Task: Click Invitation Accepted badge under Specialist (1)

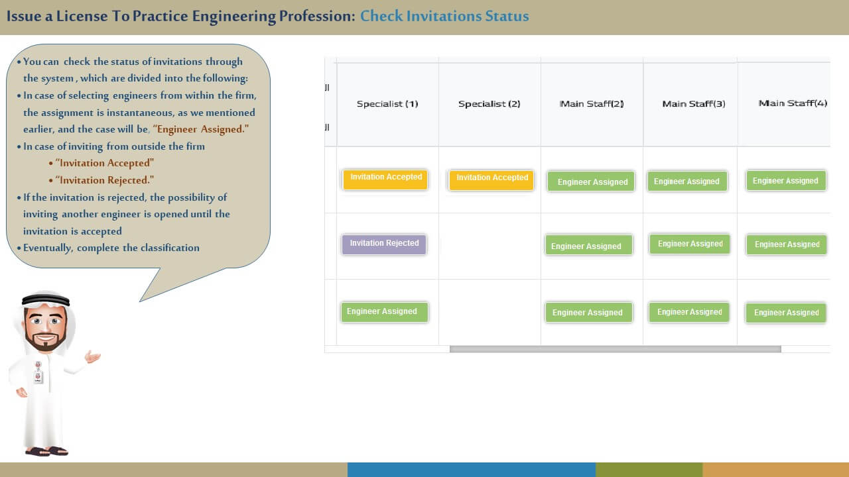Action: pos(385,180)
